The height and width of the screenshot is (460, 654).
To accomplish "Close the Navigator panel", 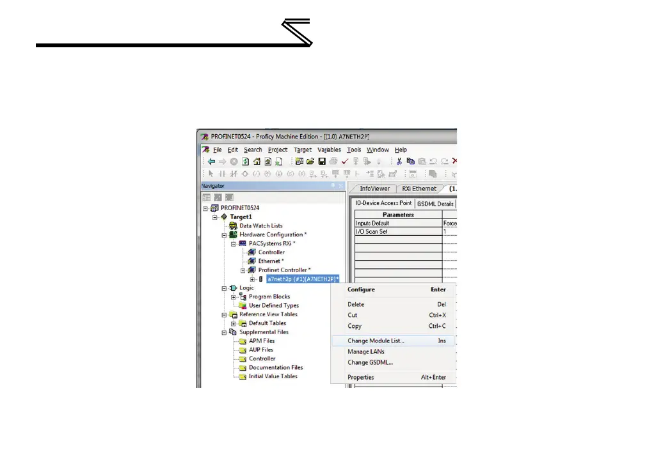I will [x=341, y=186].
